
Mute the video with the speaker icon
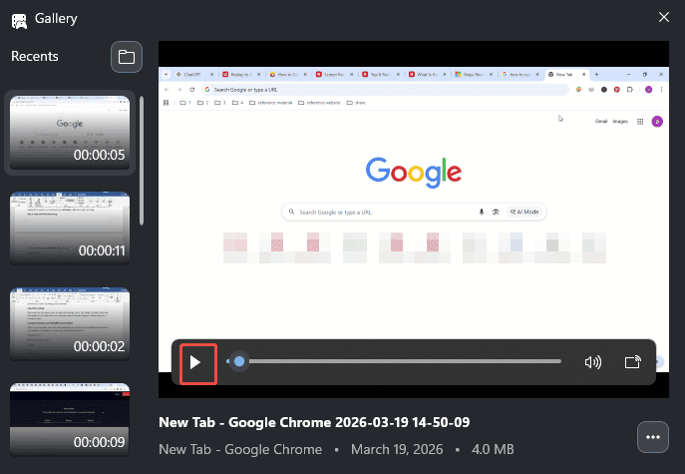[x=593, y=362]
